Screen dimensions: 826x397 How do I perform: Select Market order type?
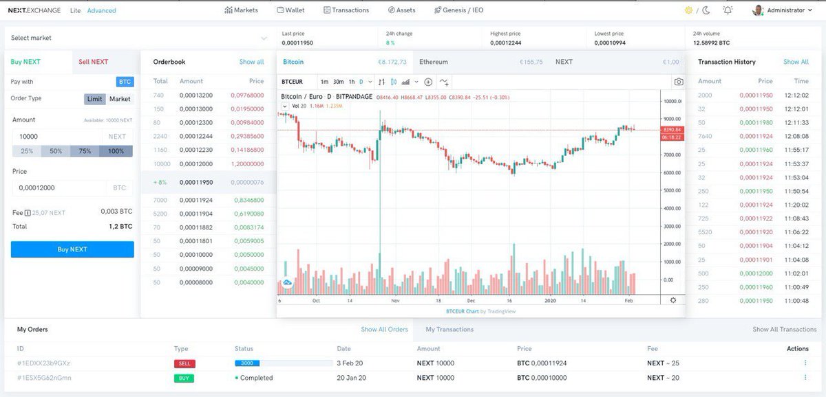(x=120, y=99)
